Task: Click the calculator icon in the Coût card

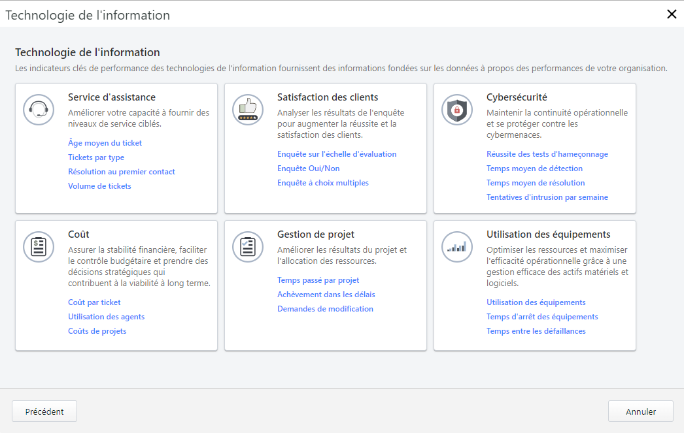Action: click(38, 247)
